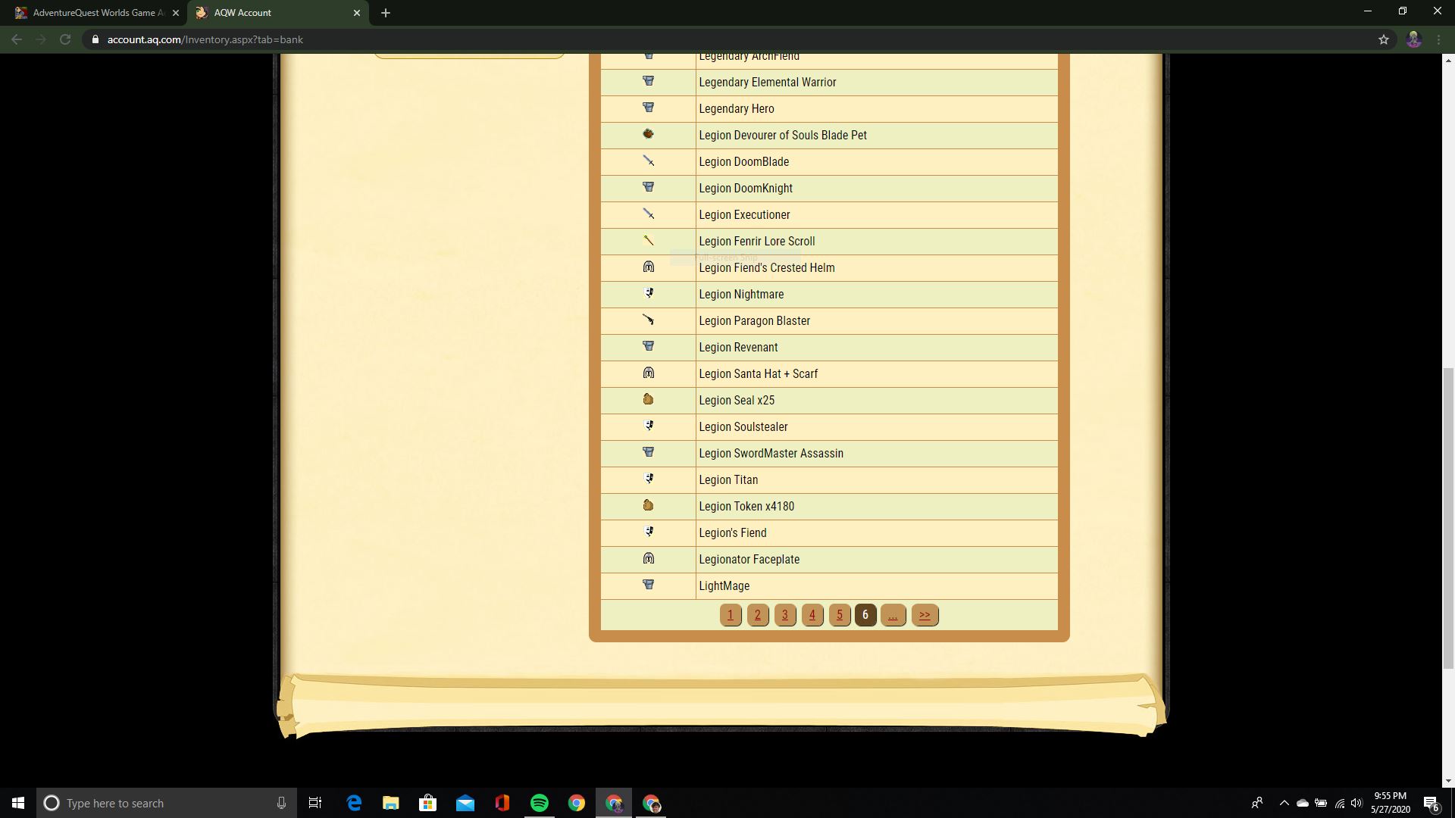Screen dimensions: 1455x818
Task: Open Spotify from the taskbar
Action: pos(540,803)
